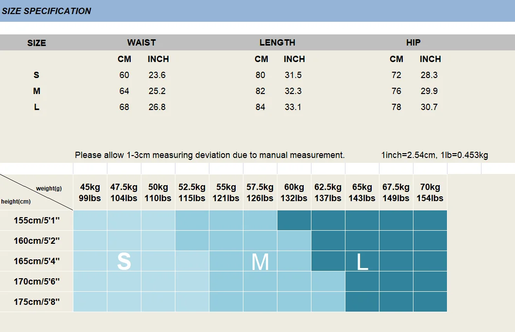Click chart cell for 175cm at 70kg
Viewport: 515px width, 332px height.
click(x=430, y=301)
